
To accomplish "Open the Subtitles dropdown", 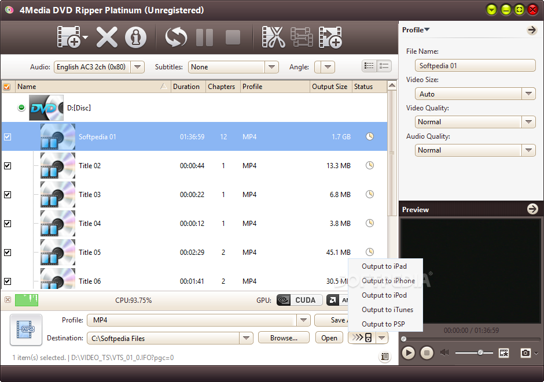I will [x=271, y=67].
